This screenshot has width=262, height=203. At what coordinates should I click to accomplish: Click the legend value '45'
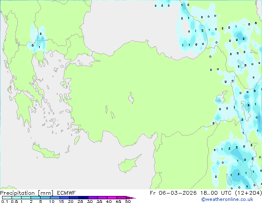coord(118,201)
